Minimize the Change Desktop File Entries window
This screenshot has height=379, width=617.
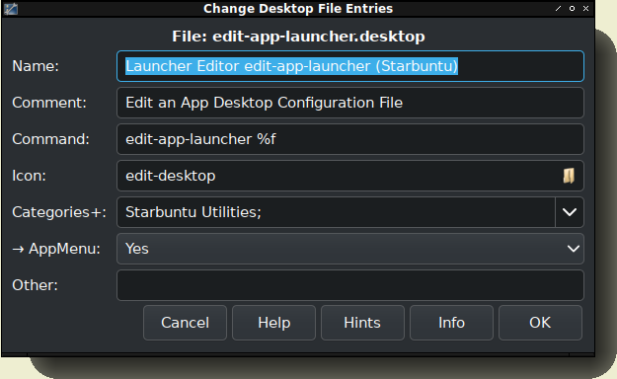558,8
